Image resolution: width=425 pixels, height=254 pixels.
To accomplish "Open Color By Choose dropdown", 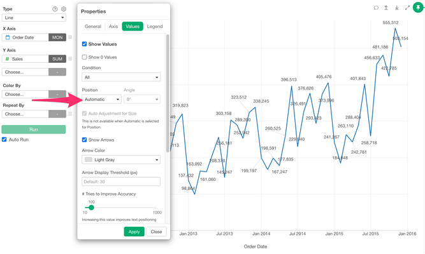I will tap(25, 94).
